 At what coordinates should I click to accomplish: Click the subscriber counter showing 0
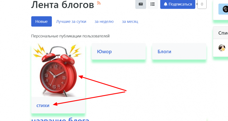[202, 4]
